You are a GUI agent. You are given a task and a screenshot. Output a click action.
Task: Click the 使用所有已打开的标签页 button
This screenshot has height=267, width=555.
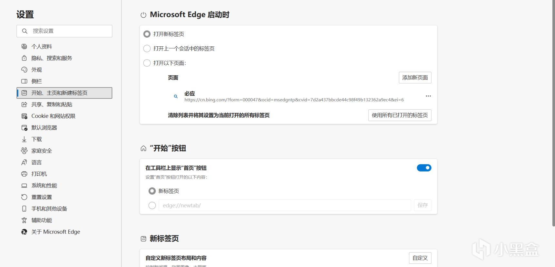(400, 115)
